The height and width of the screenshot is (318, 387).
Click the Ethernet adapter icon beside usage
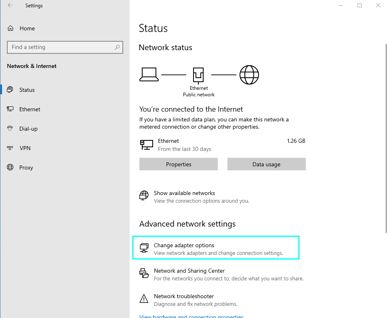click(x=147, y=145)
